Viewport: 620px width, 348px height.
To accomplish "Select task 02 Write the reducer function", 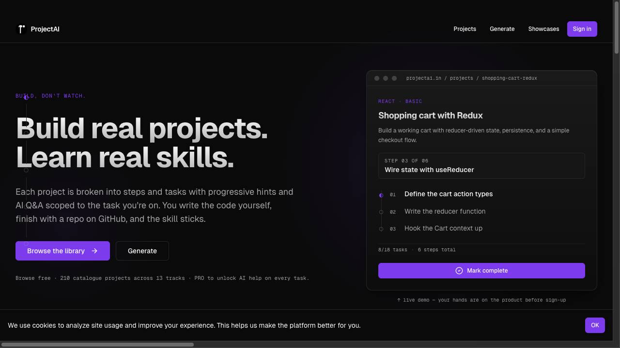I will pyautogui.click(x=445, y=211).
